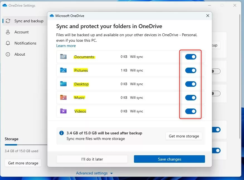The image size is (244, 180).
Task: Switch off Videos folder sync
Action: pyautogui.click(x=191, y=111)
